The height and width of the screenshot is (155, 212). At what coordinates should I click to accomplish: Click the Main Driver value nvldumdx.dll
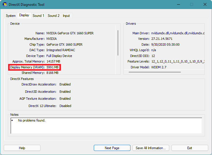click(x=178, y=33)
